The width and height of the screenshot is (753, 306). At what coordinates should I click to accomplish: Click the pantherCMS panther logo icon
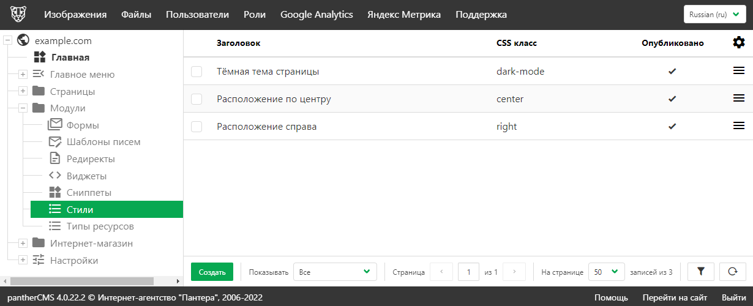(x=18, y=15)
